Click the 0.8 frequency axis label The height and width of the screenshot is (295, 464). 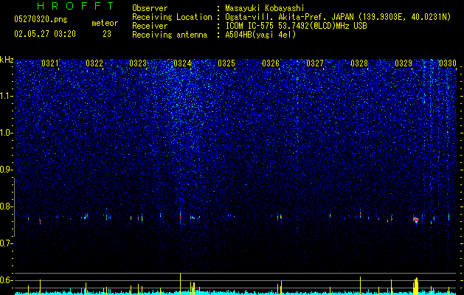[x=7, y=206]
